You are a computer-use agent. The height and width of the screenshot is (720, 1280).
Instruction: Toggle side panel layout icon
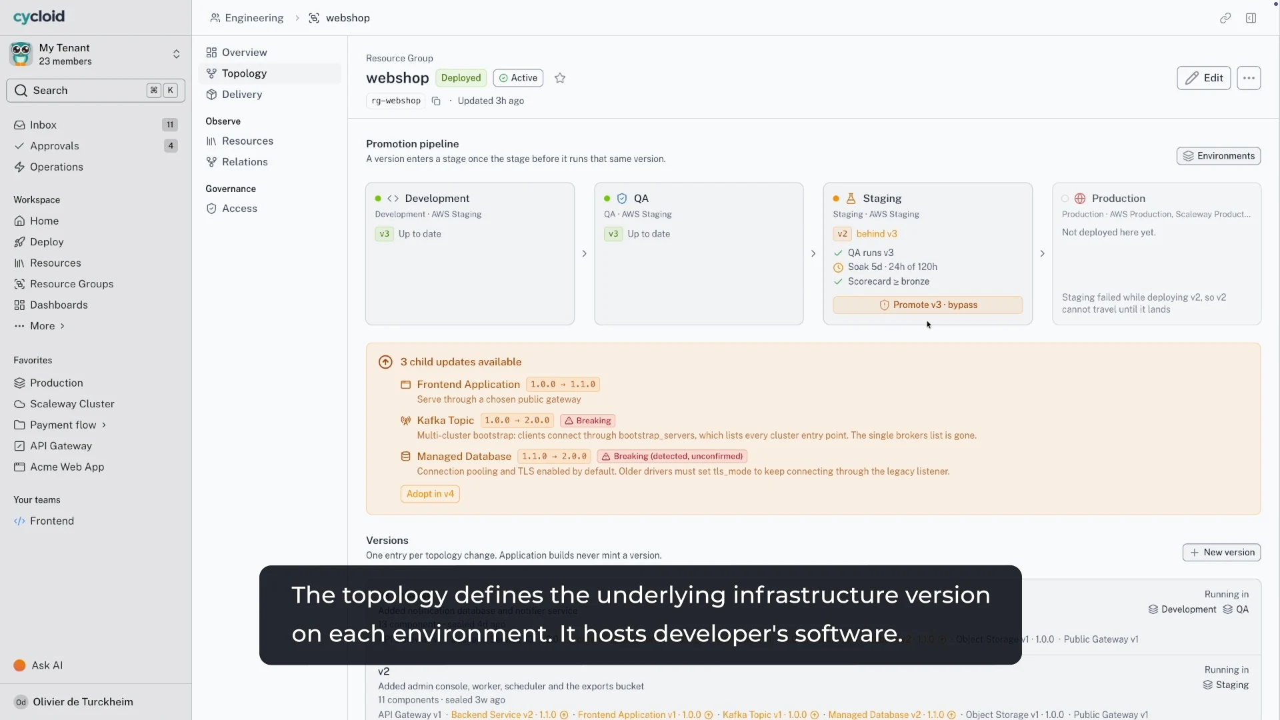click(x=1251, y=18)
